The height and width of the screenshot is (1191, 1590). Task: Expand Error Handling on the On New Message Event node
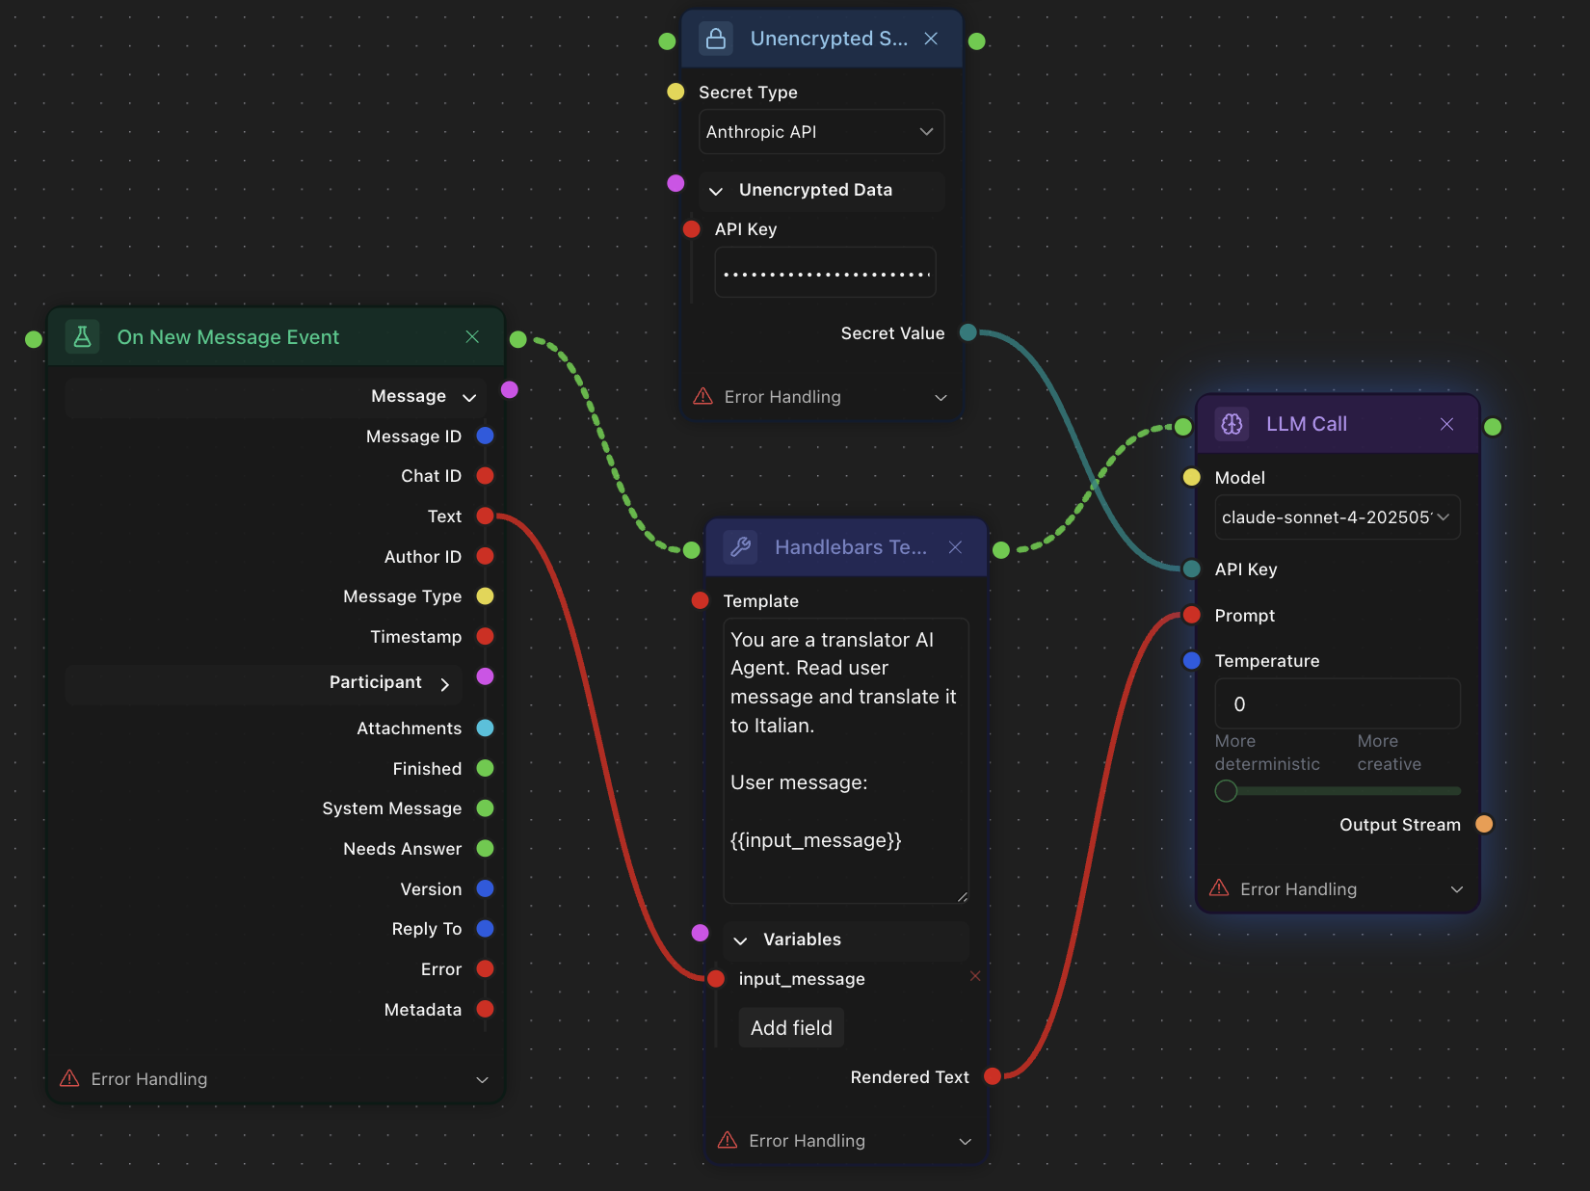pos(482,1079)
